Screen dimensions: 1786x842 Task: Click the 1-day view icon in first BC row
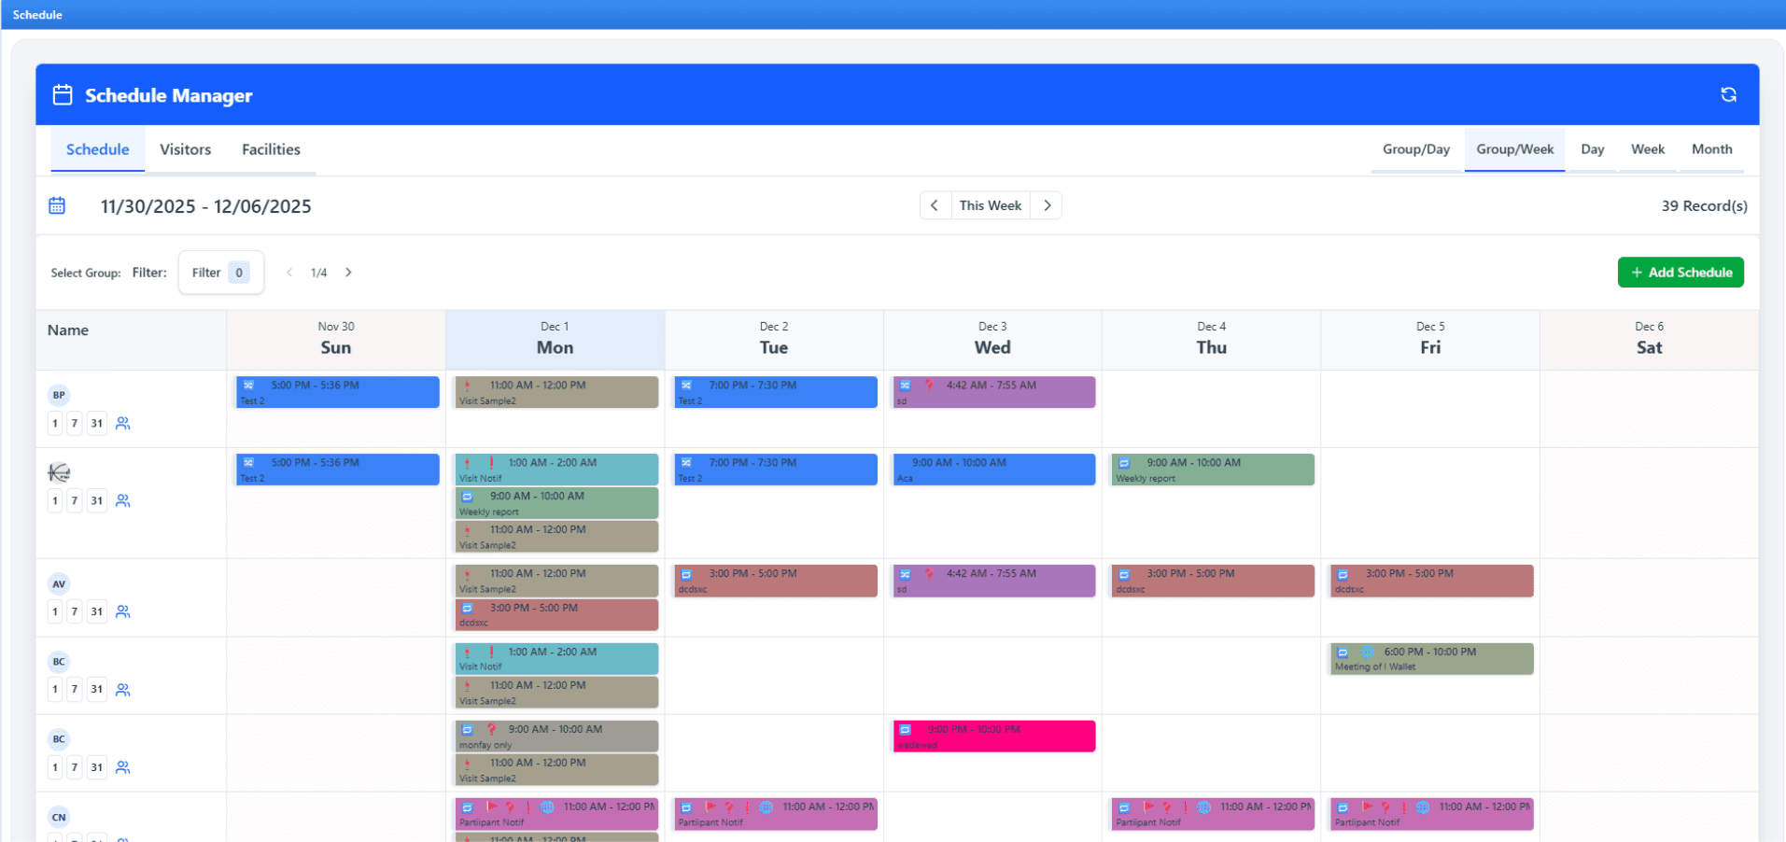pos(55,690)
